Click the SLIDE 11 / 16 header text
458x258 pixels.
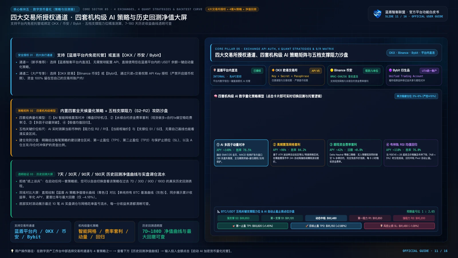coord(396,16)
